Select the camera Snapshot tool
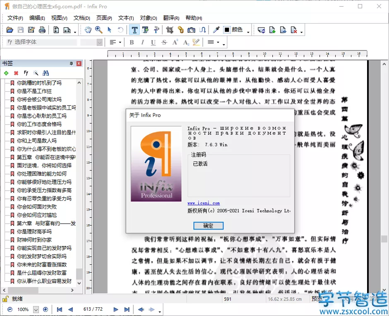Screen dimensions: 389x316 pos(191,30)
